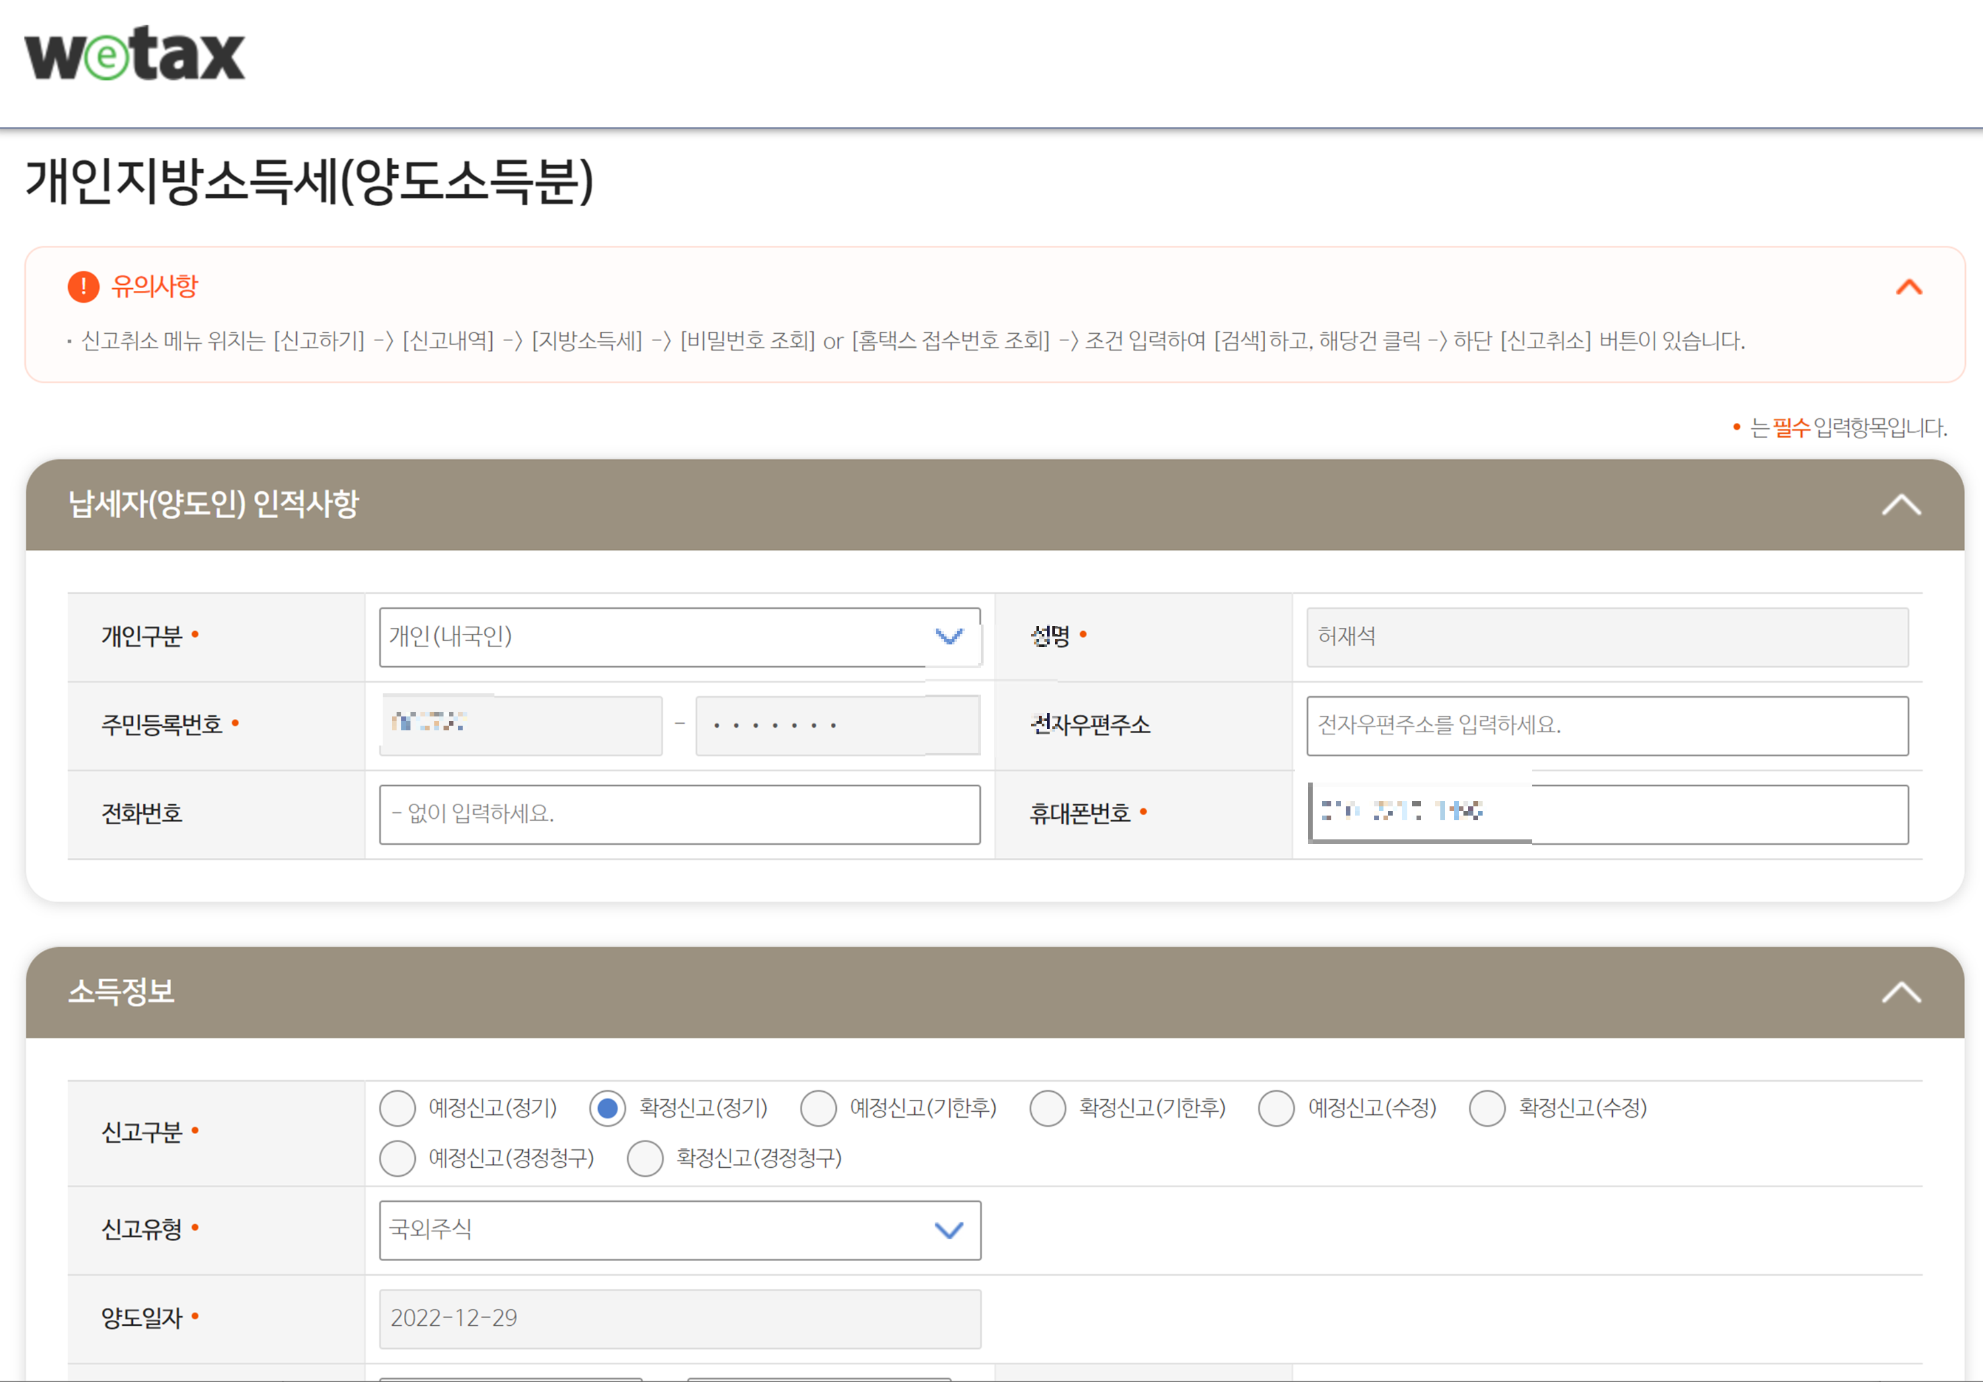Open the 개인구분 dropdown
The height and width of the screenshot is (1382, 1983).
click(679, 637)
